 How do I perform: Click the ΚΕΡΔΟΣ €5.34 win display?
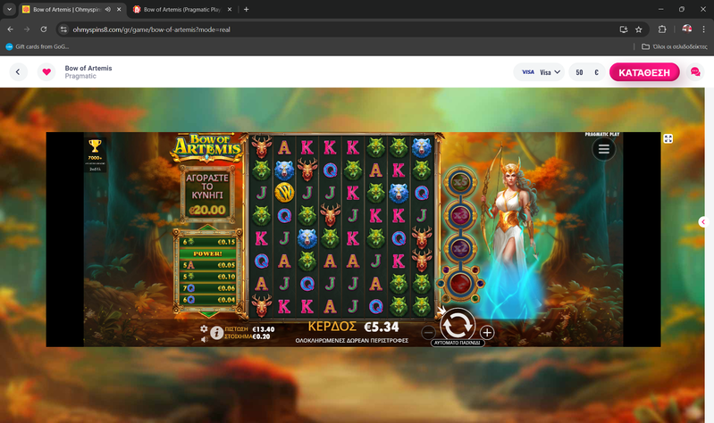353,327
